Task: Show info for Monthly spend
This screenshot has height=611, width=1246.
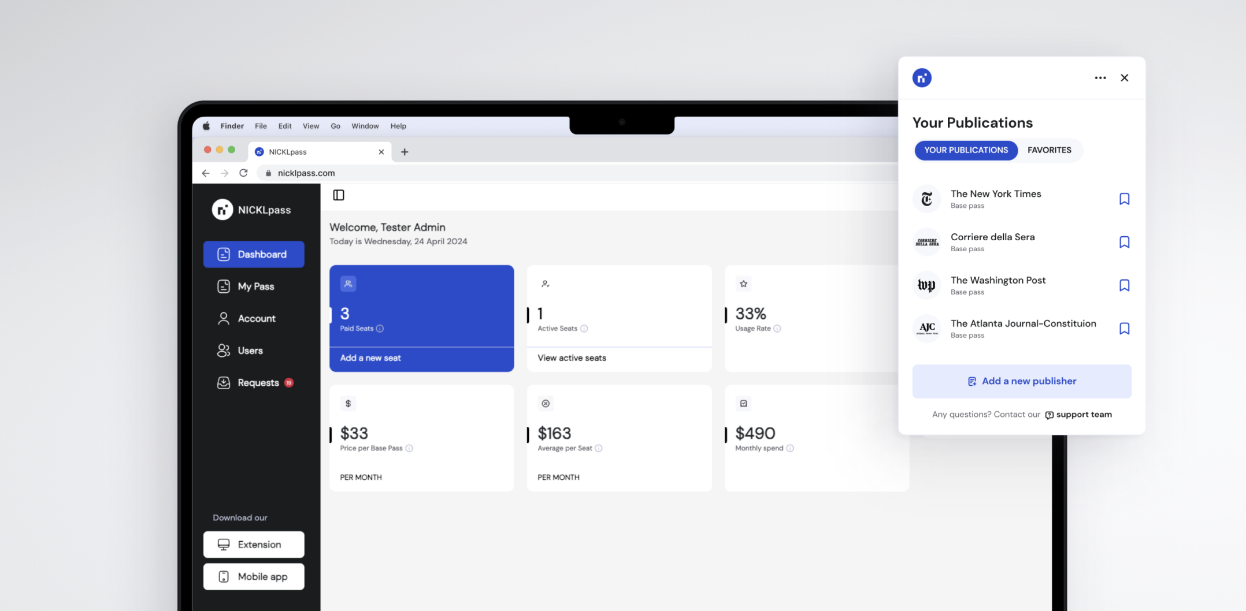Action: coord(790,448)
